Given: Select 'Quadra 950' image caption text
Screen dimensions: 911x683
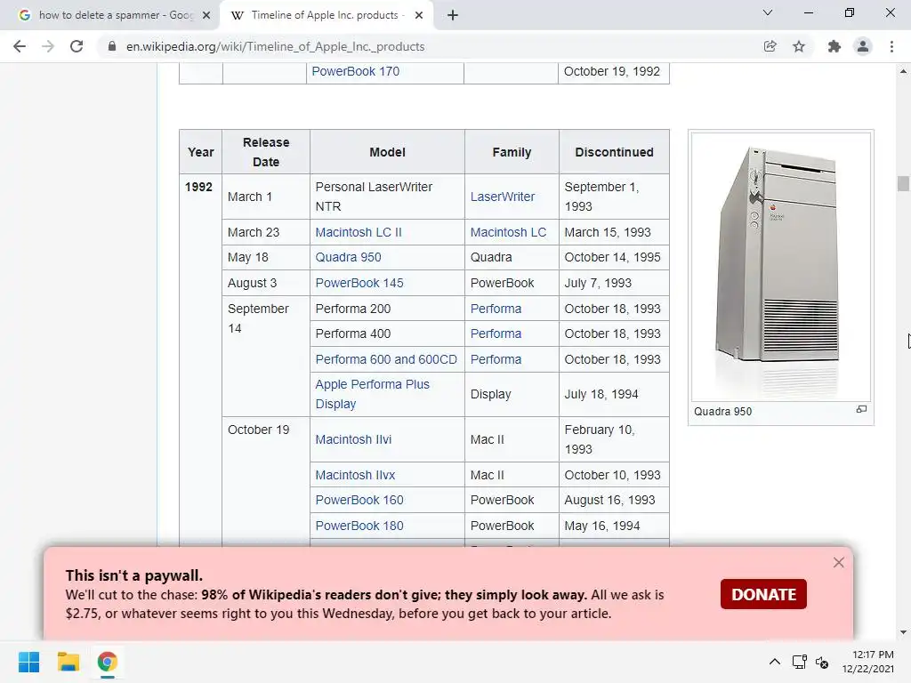Looking at the screenshot, I should pyautogui.click(x=722, y=411).
